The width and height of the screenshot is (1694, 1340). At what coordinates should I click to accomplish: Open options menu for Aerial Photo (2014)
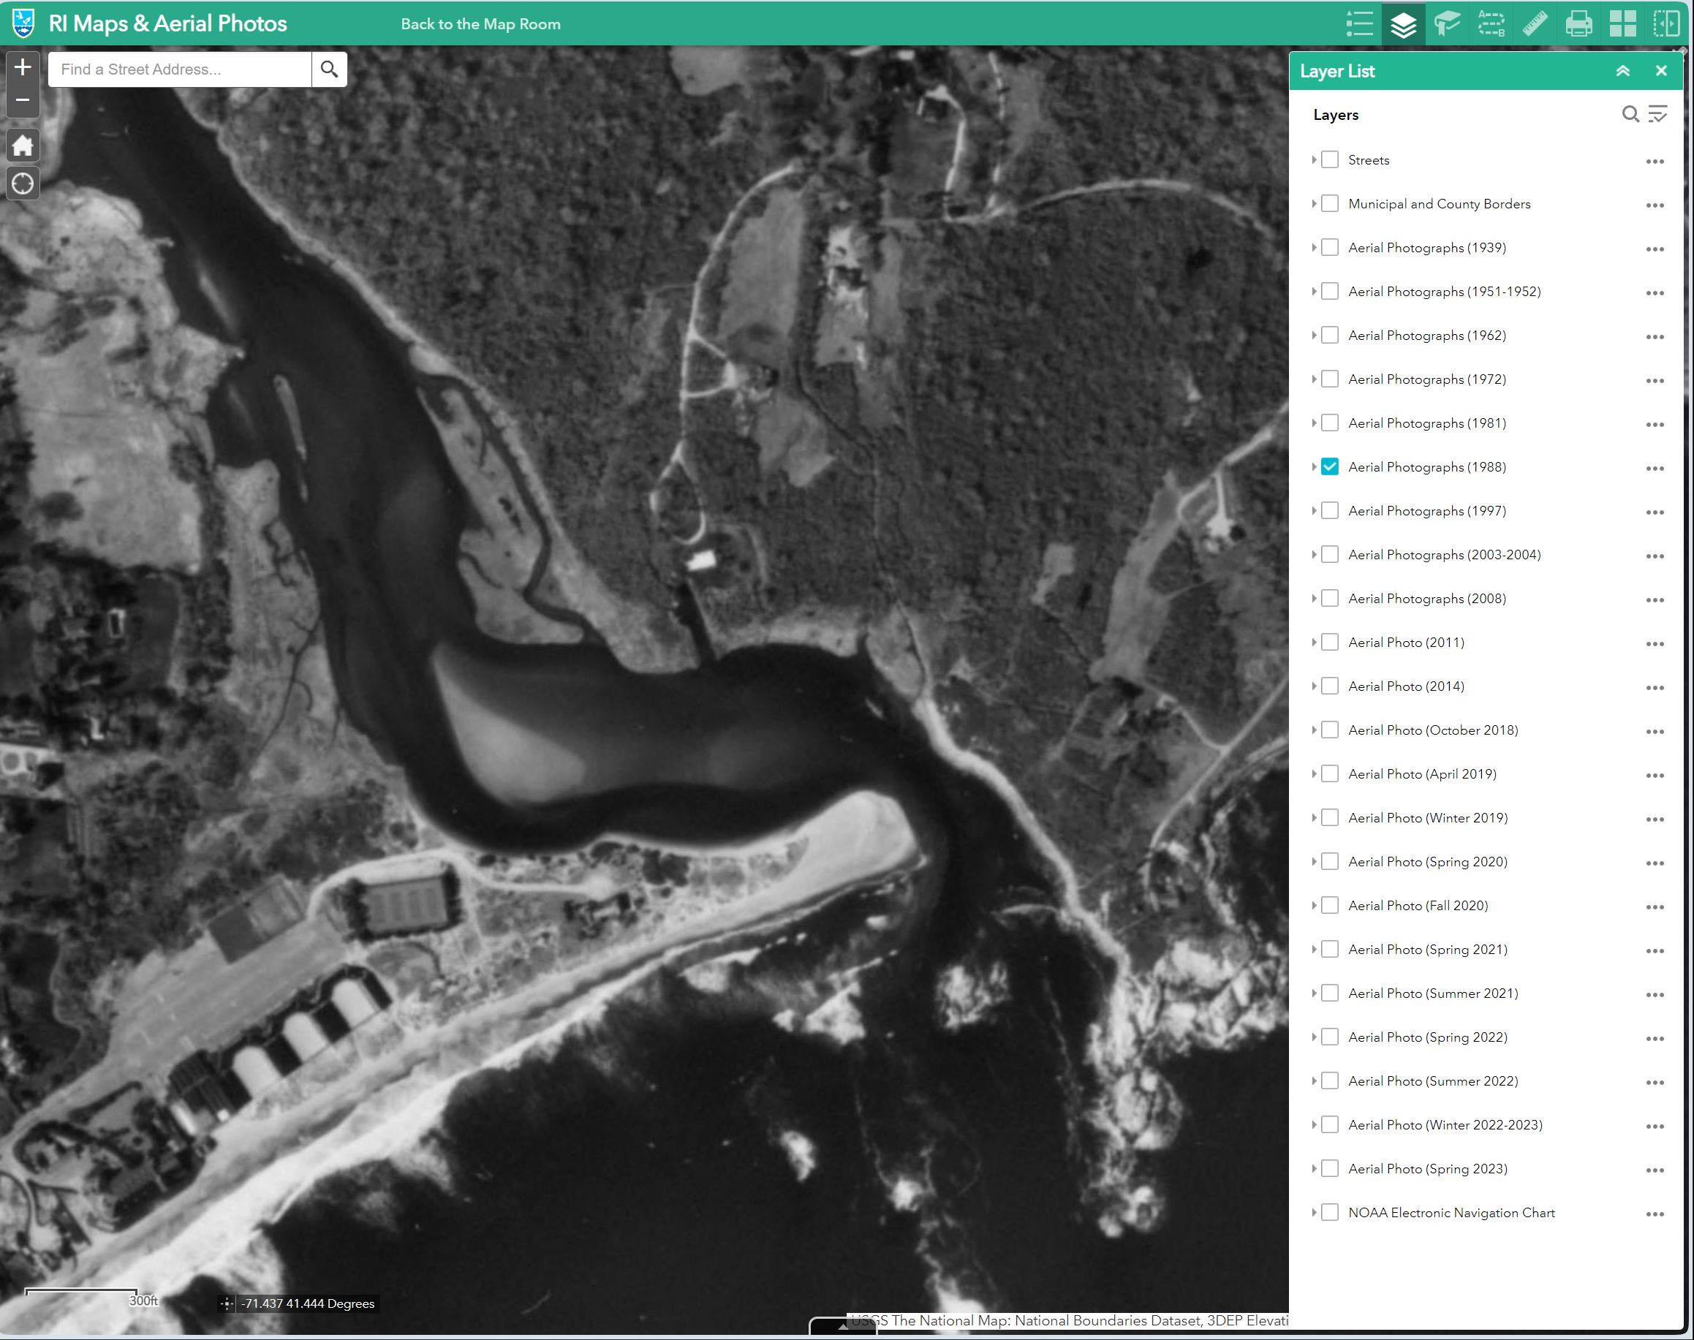click(1655, 688)
